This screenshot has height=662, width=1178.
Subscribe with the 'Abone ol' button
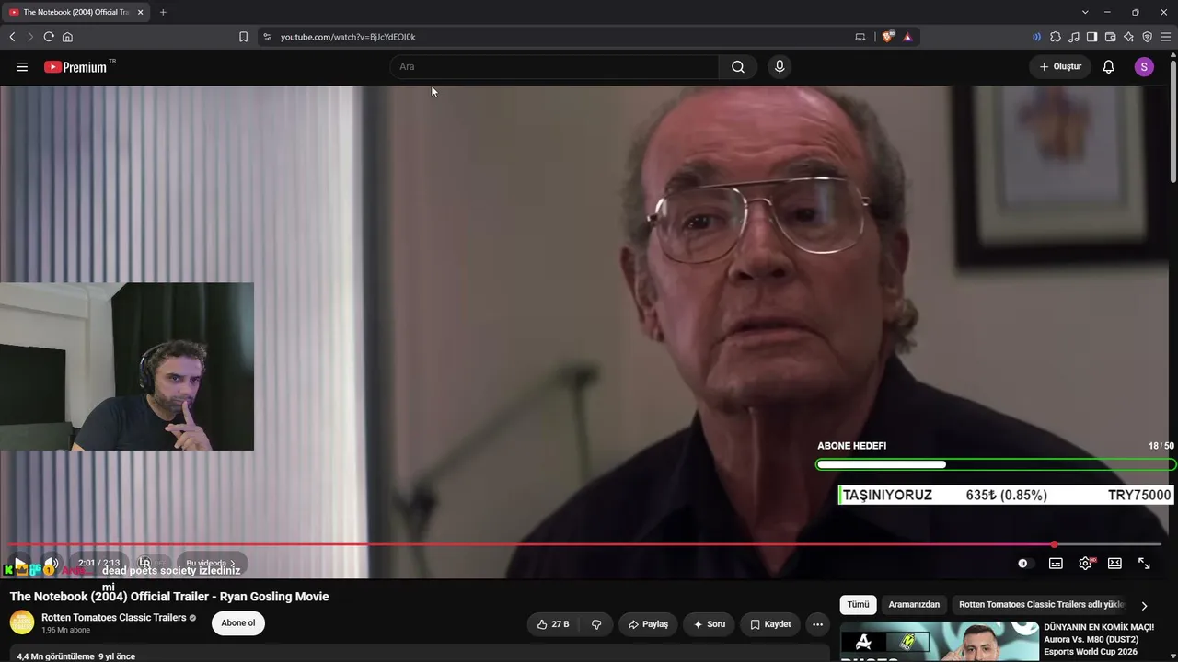(238, 623)
